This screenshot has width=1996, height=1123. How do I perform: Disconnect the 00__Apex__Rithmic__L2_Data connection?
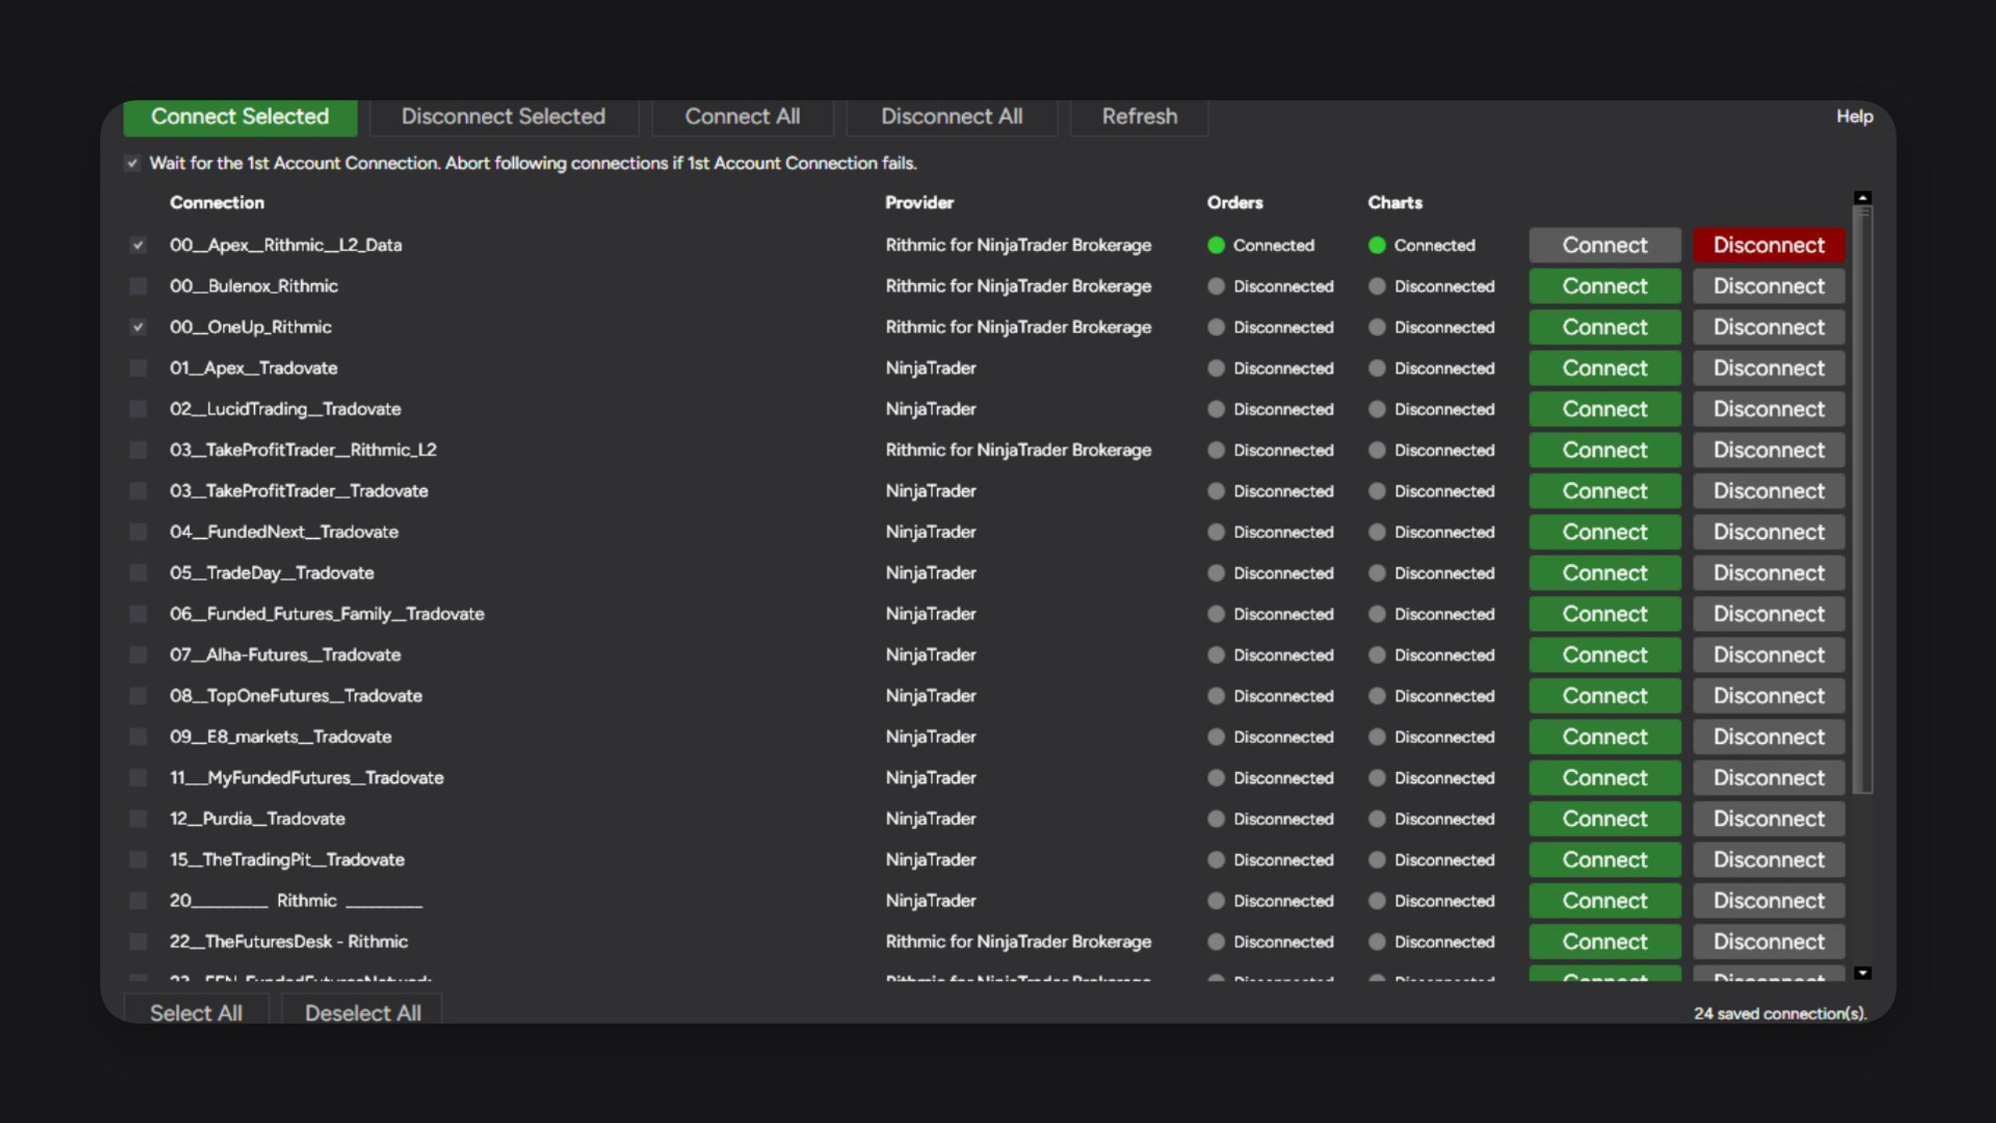click(1768, 245)
